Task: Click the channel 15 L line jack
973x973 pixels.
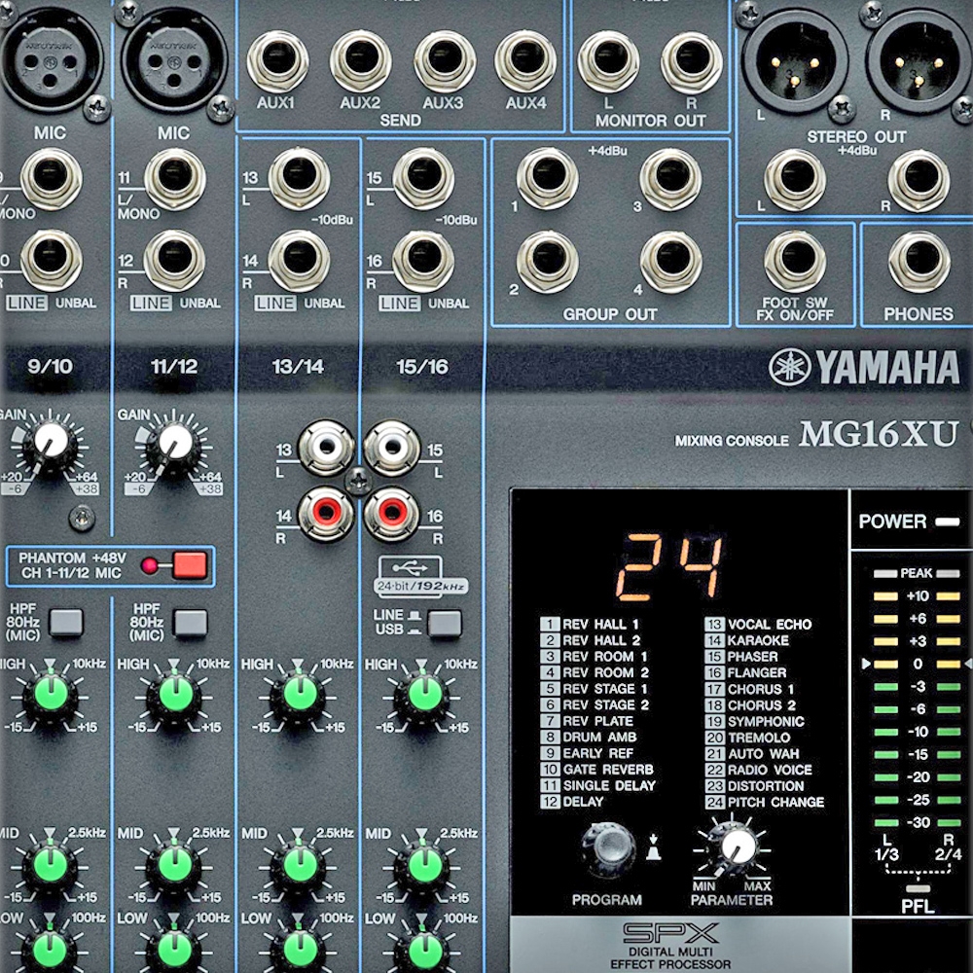Action: click(424, 179)
